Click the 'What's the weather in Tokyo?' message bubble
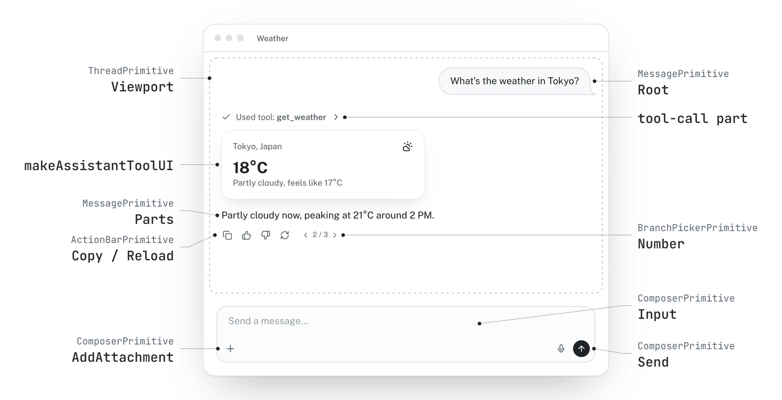The width and height of the screenshot is (782, 400). pos(515,81)
